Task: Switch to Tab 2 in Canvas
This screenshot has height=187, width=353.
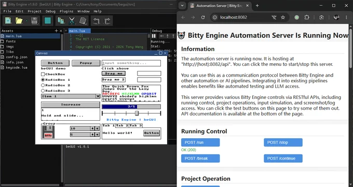Action: tap(122, 125)
